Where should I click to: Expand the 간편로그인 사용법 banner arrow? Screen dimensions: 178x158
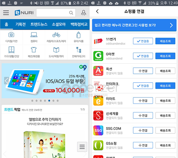coord(171,25)
